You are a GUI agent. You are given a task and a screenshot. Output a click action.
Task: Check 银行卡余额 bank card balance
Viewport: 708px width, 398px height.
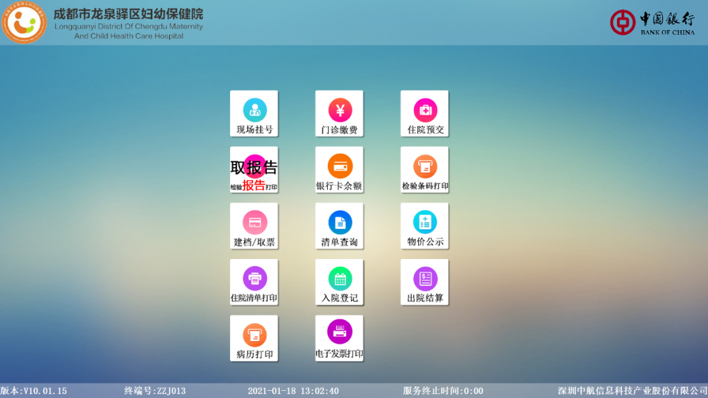340,167
